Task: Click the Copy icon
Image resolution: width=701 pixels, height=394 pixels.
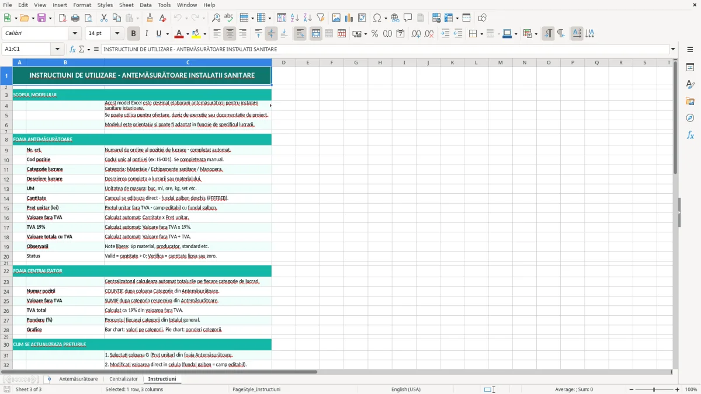Action: [x=117, y=18]
